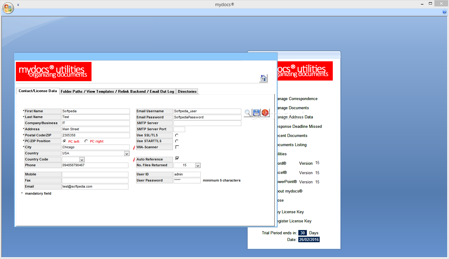449x259 pixels.
Task: Click the WIA-Scanner info icon
Action: click(134, 148)
